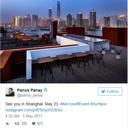Image resolution: width=128 pixels, height=128 pixels.
Task: Click the 4:52 AM - 5 May 2017 timestamp
Action: click(x=24, y=116)
